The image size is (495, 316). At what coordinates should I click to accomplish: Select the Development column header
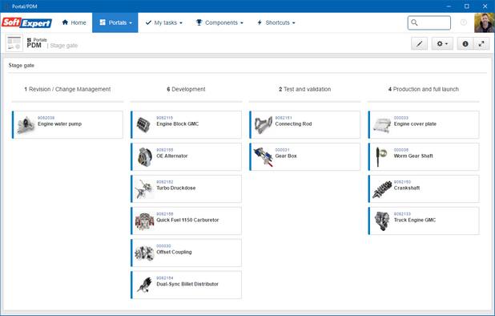[x=186, y=89]
